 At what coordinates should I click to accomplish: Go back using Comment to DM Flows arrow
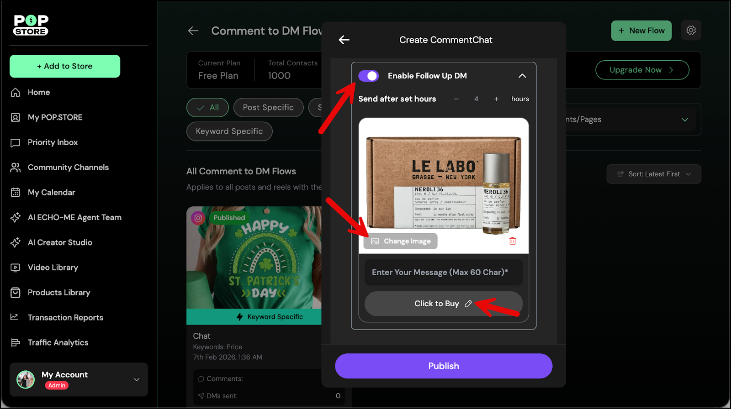click(193, 31)
